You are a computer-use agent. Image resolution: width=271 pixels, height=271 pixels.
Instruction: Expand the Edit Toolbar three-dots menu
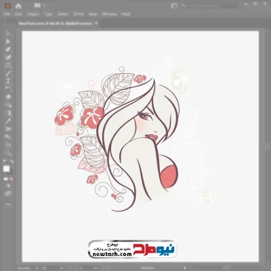point(8,205)
